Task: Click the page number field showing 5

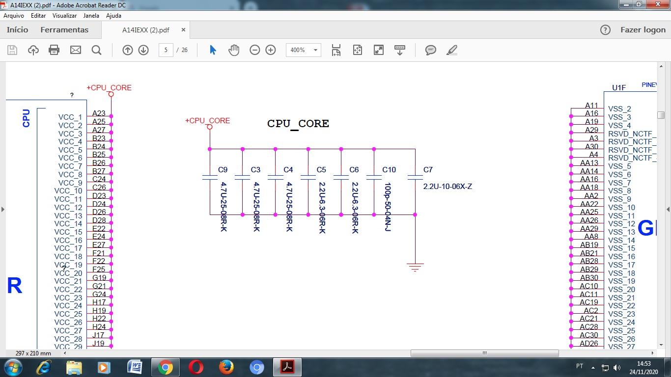Action: (166, 50)
